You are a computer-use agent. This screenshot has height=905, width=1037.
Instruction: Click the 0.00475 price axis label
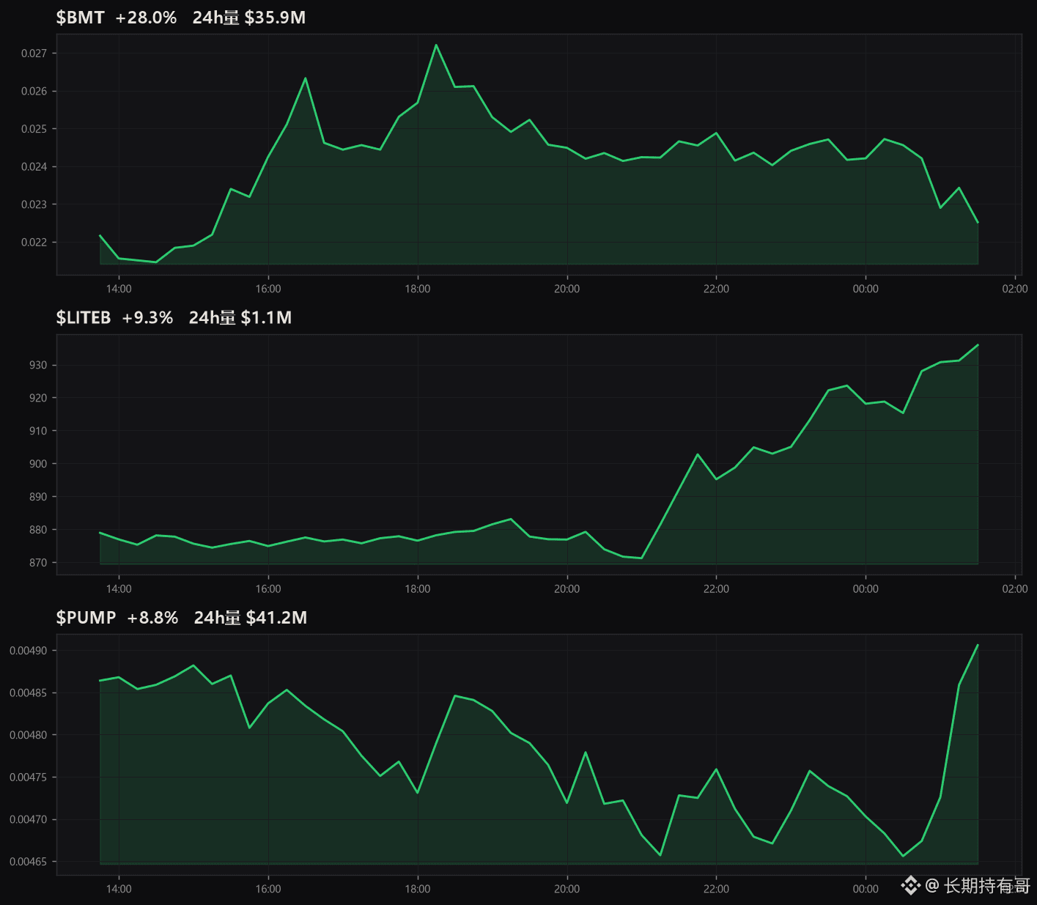(x=29, y=777)
